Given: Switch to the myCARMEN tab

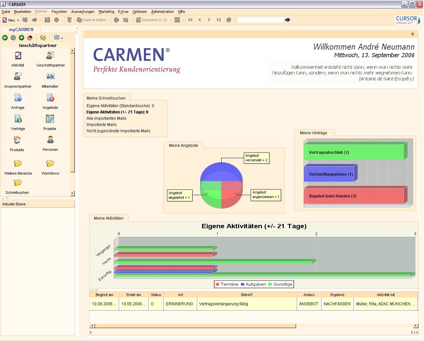Looking at the screenshot, I should 21,29.
